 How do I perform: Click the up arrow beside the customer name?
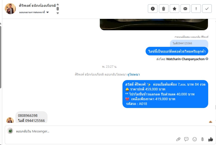(58, 5)
